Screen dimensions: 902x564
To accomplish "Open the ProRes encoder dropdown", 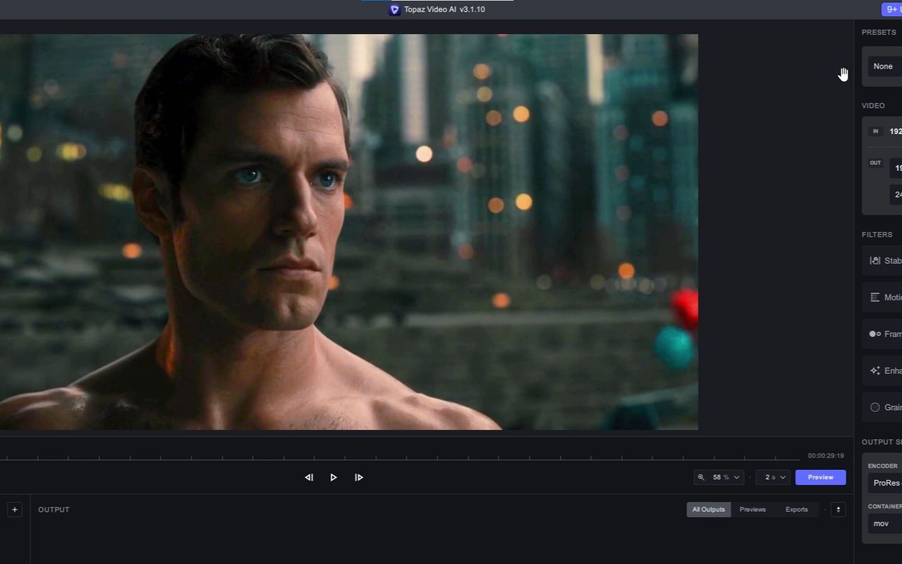I will 885,483.
